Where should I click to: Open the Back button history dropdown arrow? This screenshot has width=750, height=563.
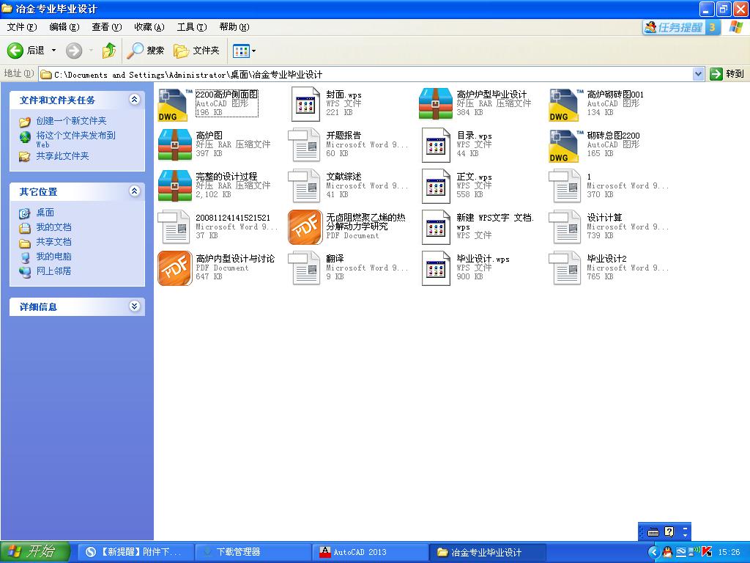(53, 51)
